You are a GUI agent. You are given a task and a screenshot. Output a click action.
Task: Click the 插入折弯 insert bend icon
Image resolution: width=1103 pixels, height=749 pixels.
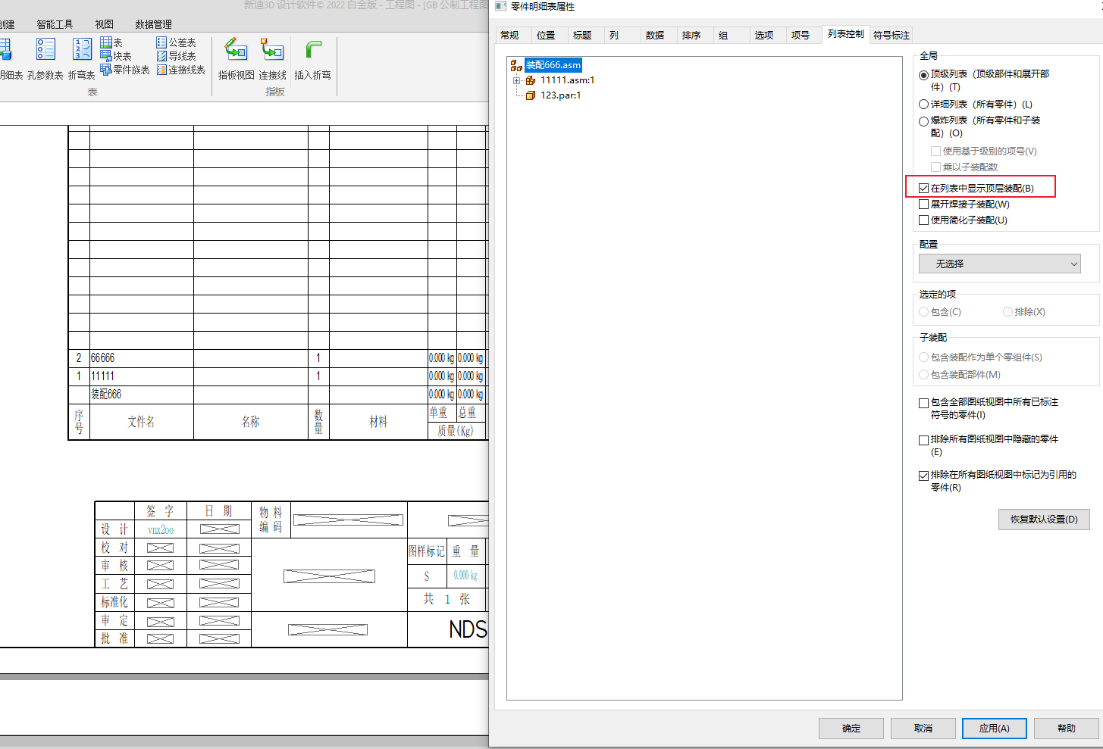click(x=312, y=50)
